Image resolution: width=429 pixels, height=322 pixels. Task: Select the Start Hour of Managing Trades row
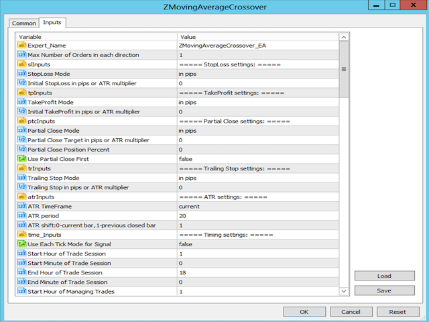pyautogui.click(x=178, y=292)
